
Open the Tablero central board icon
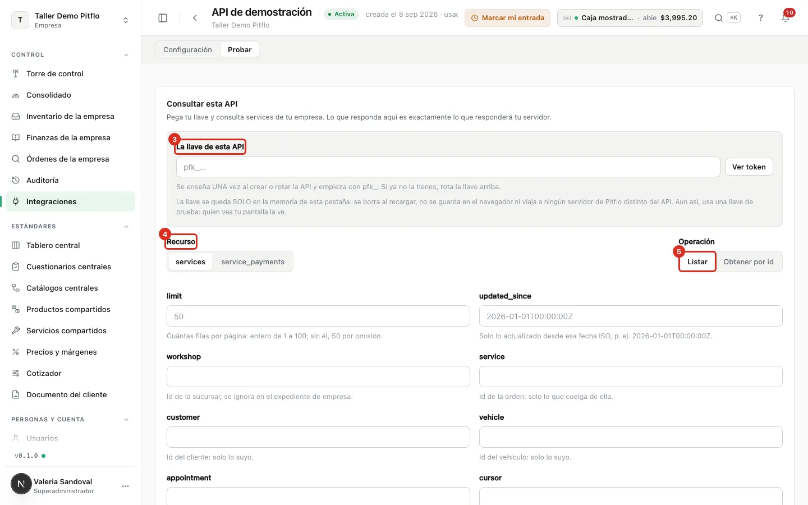click(16, 245)
